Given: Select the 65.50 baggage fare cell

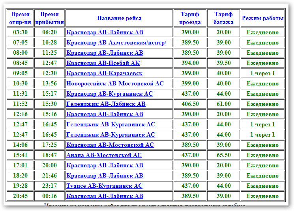Looking at the screenshot, I should pos(223,155).
